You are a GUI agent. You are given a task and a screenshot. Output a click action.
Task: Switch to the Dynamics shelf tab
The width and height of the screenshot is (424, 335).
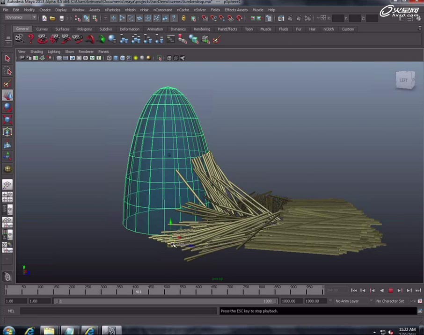point(178,29)
